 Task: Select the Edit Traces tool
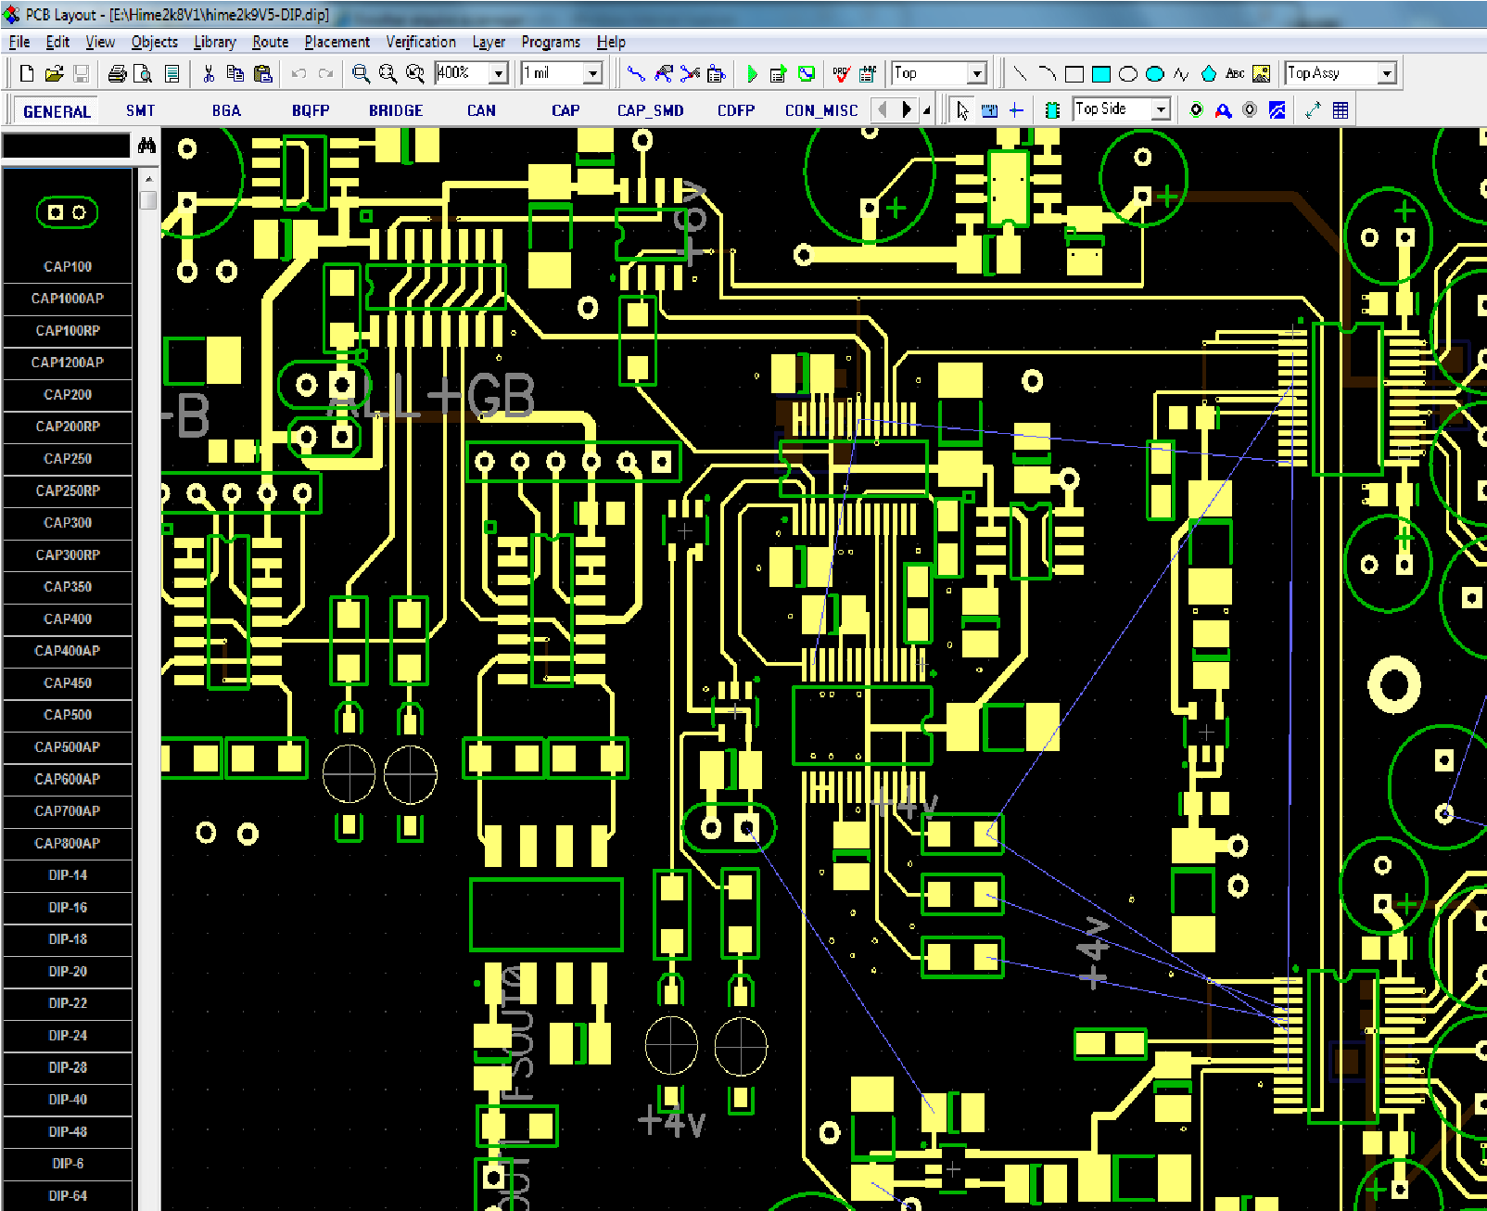(x=663, y=73)
